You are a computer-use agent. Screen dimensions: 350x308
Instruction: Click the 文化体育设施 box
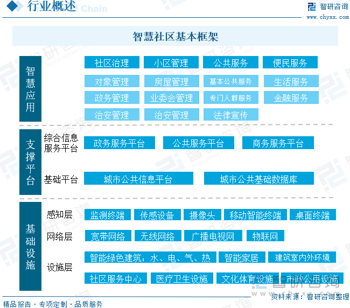click(x=248, y=278)
